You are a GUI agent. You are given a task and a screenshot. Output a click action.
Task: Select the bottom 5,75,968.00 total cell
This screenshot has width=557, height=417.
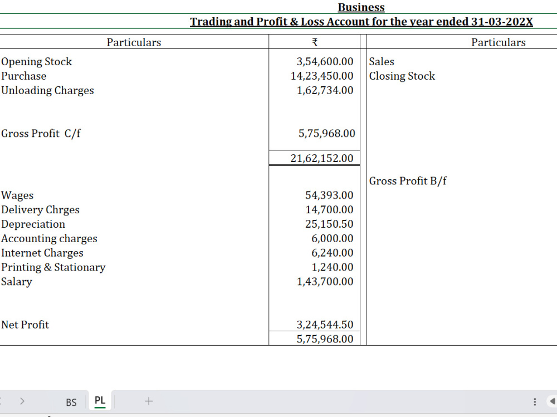click(325, 339)
